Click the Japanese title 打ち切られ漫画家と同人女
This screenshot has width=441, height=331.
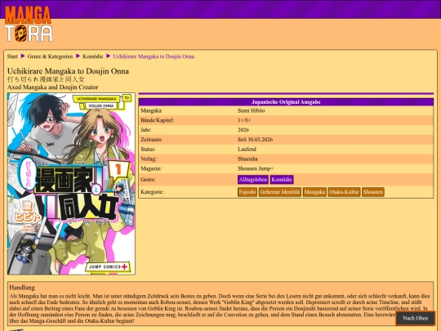(46, 79)
